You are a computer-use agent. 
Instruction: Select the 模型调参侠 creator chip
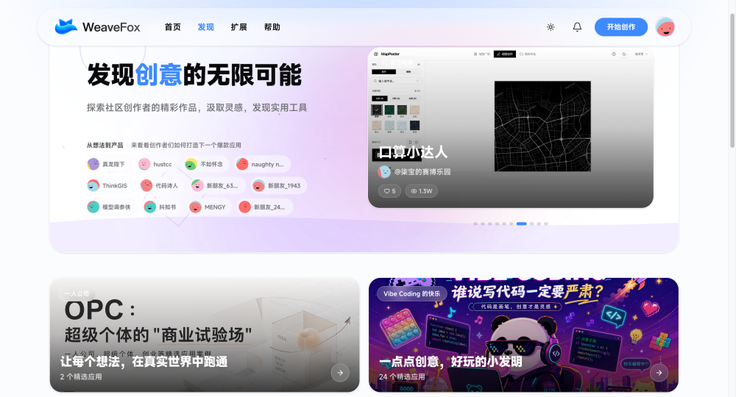[x=111, y=207]
